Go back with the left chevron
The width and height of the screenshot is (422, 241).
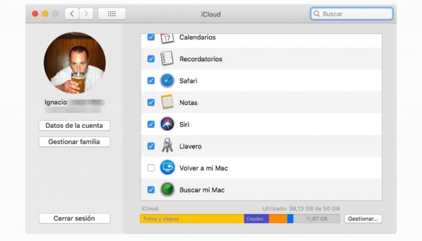point(72,14)
